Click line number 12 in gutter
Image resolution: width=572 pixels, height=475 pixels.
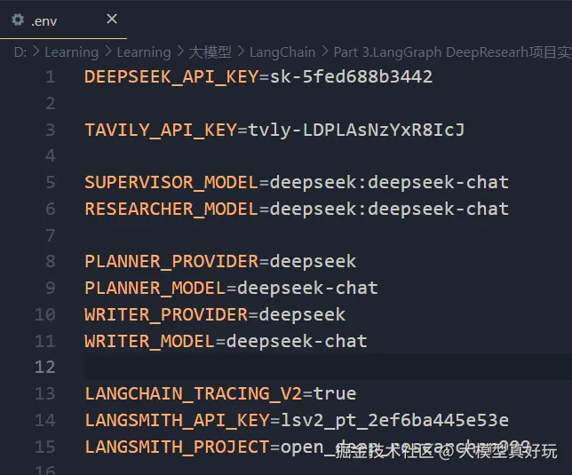tap(45, 367)
